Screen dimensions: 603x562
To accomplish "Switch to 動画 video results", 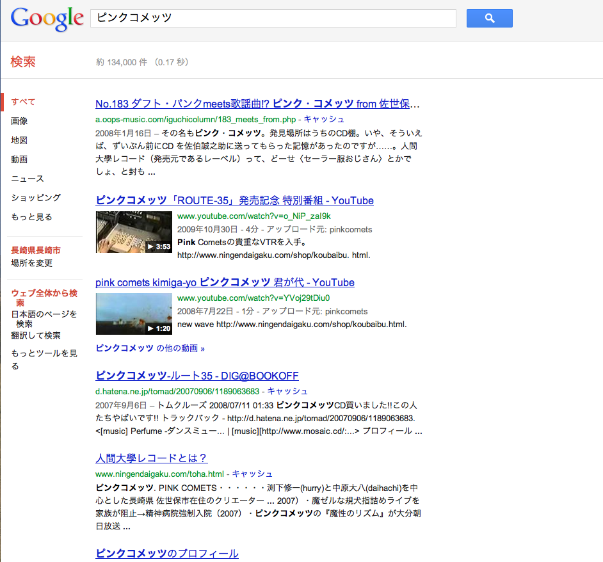I will click(19, 159).
